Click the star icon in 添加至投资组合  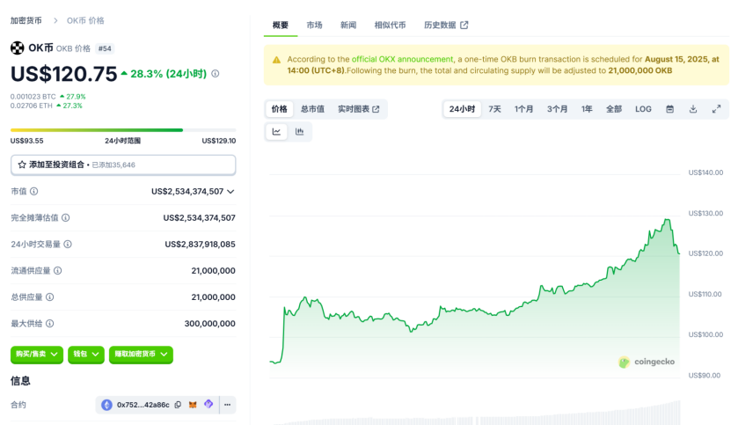pyautogui.click(x=22, y=165)
